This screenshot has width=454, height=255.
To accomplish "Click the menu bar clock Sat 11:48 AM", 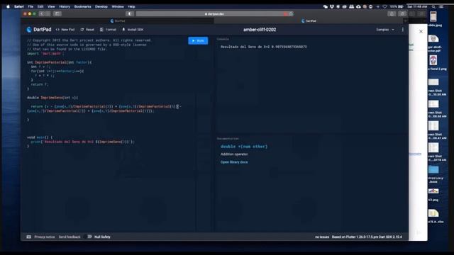I will (417, 6).
